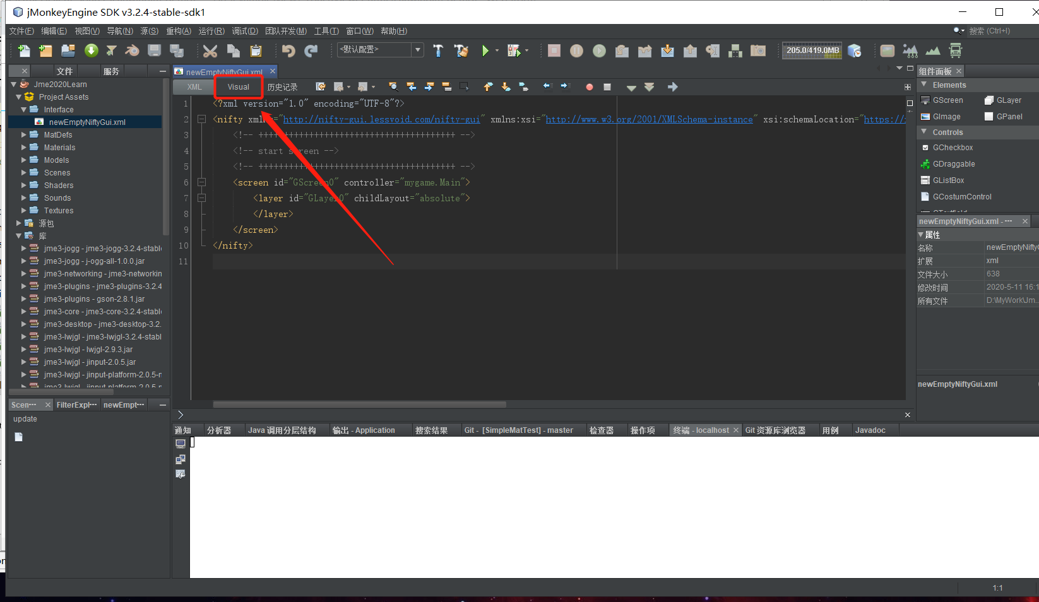
Task: Switch to the Visual editor tab
Action: coord(239,87)
